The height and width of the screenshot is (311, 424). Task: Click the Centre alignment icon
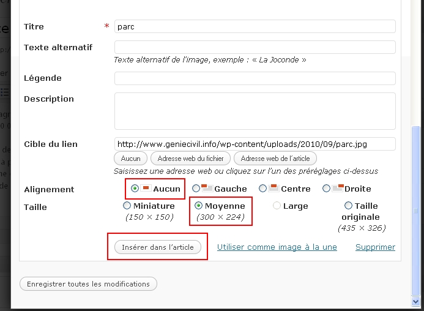[273, 188]
